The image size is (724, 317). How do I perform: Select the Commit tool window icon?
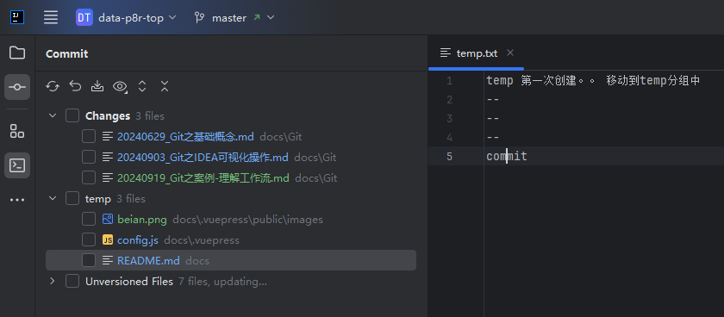pos(17,87)
